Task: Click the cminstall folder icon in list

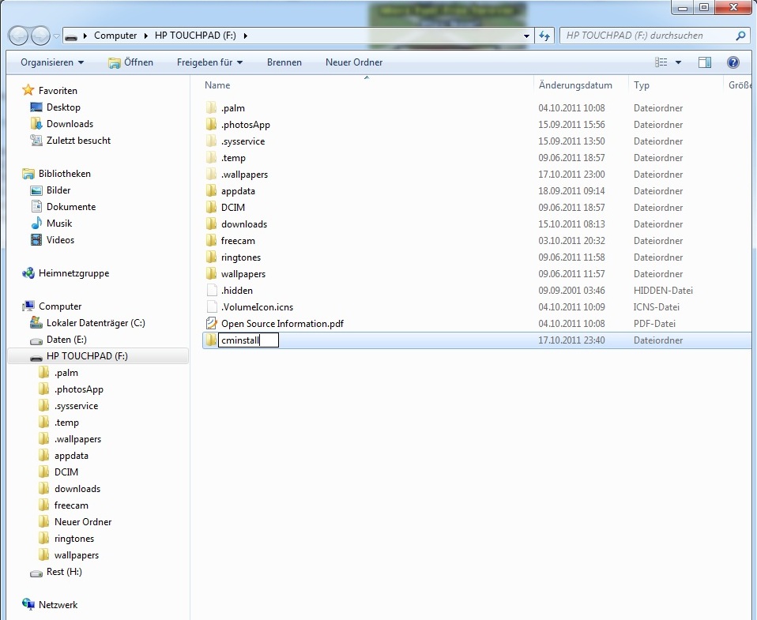Action: [x=211, y=340]
